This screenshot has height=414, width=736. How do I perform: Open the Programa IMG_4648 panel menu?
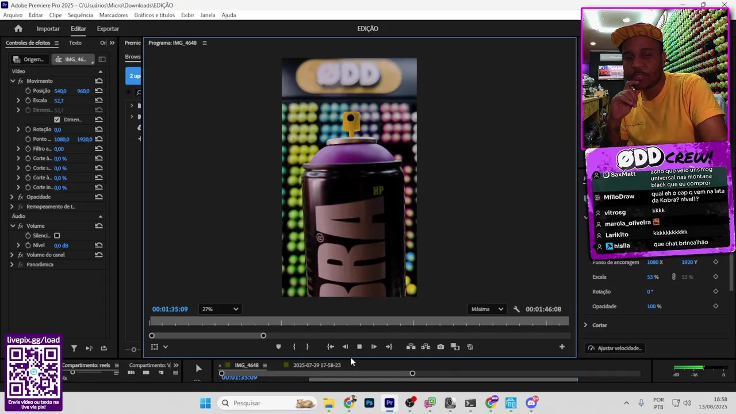204,43
